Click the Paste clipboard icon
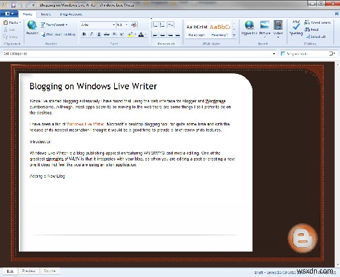This screenshot has width=340, height=277. tap(6, 22)
